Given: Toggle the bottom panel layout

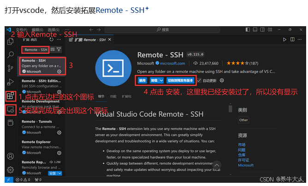Looking at the screenshot, I should coord(255,29).
